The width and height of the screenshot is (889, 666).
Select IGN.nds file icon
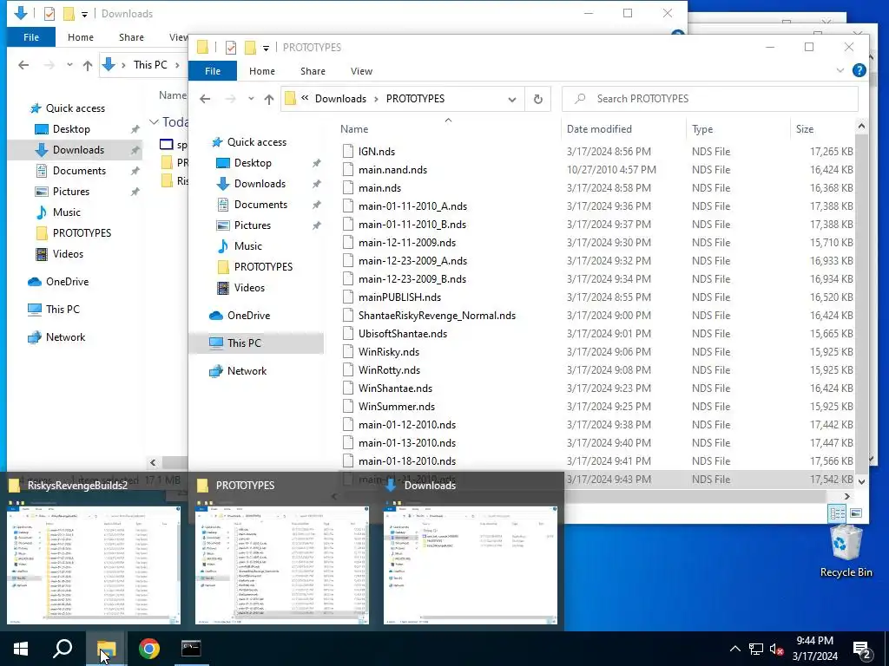(348, 151)
